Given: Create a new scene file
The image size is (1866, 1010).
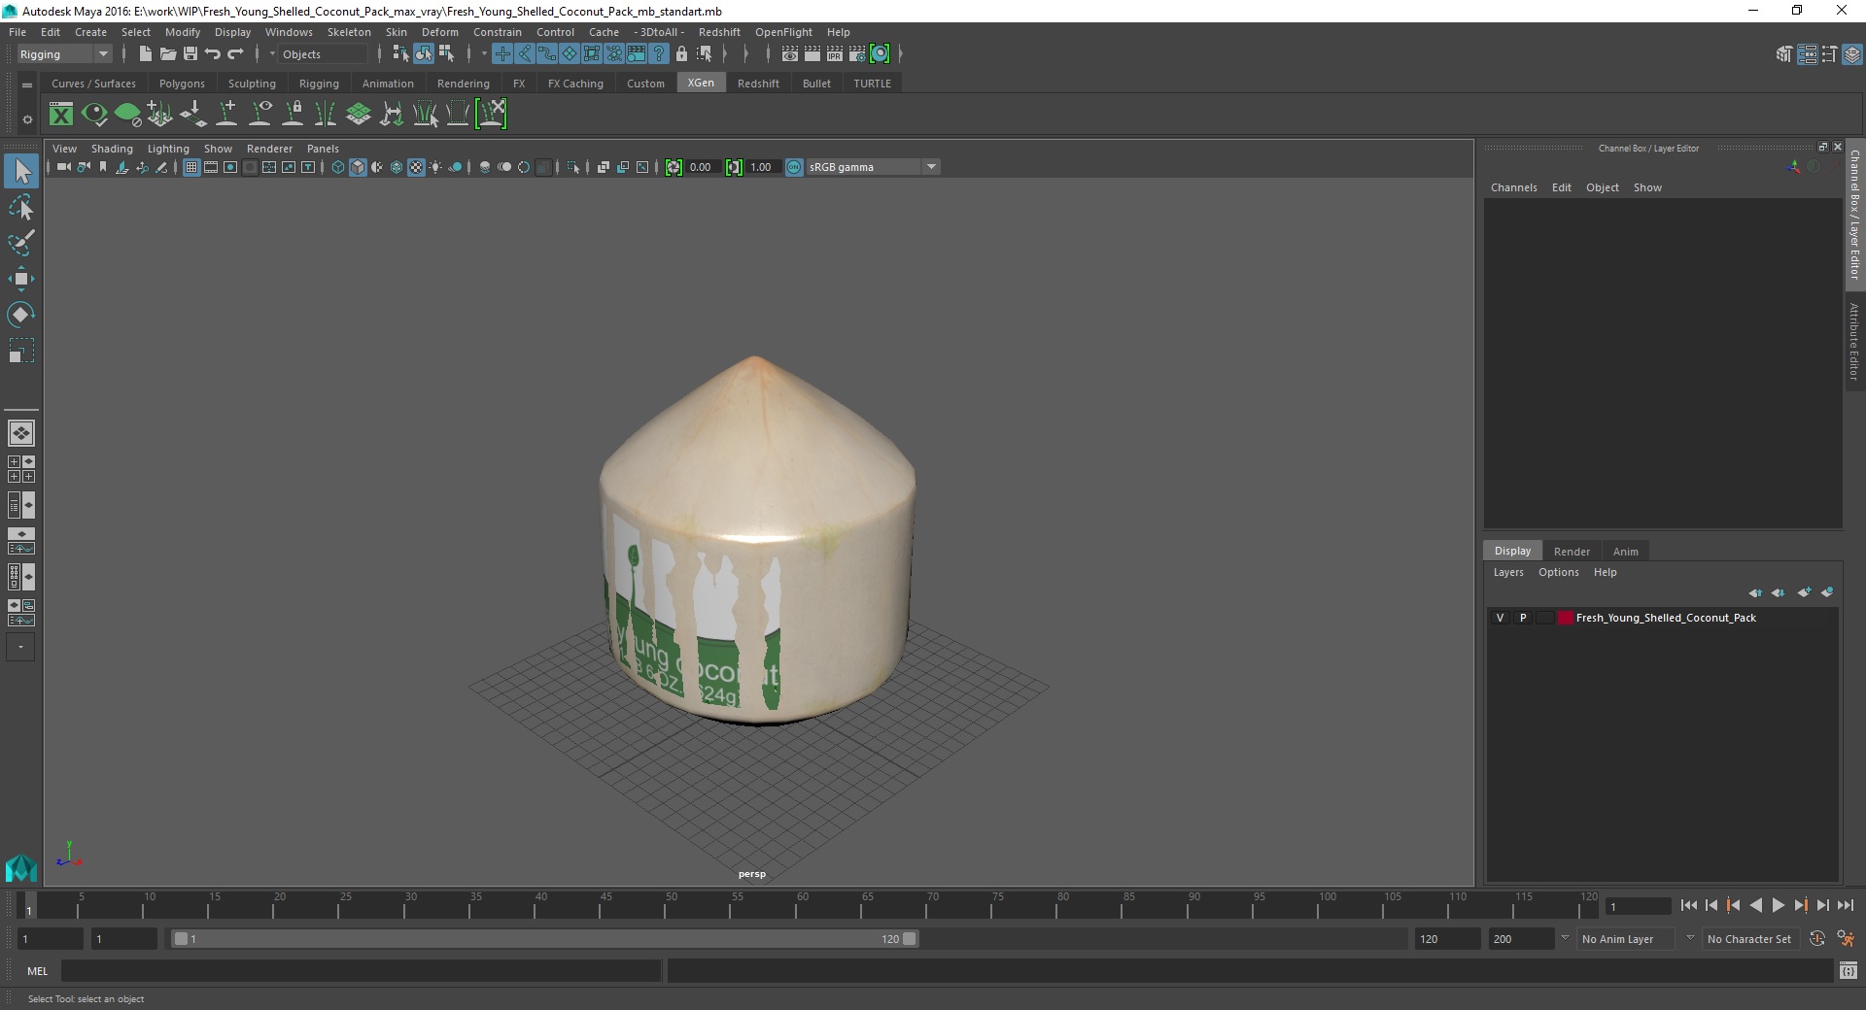Looking at the screenshot, I should tap(145, 54).
